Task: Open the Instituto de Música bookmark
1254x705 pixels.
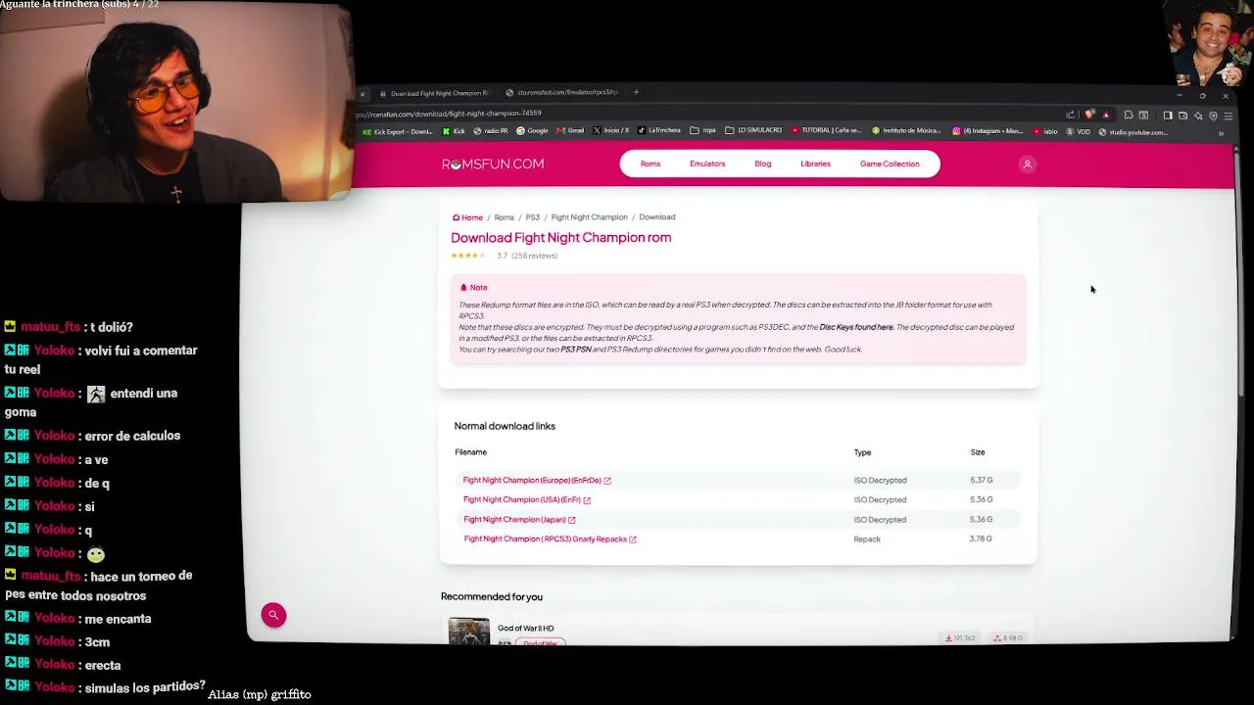Action: [907, 131]
